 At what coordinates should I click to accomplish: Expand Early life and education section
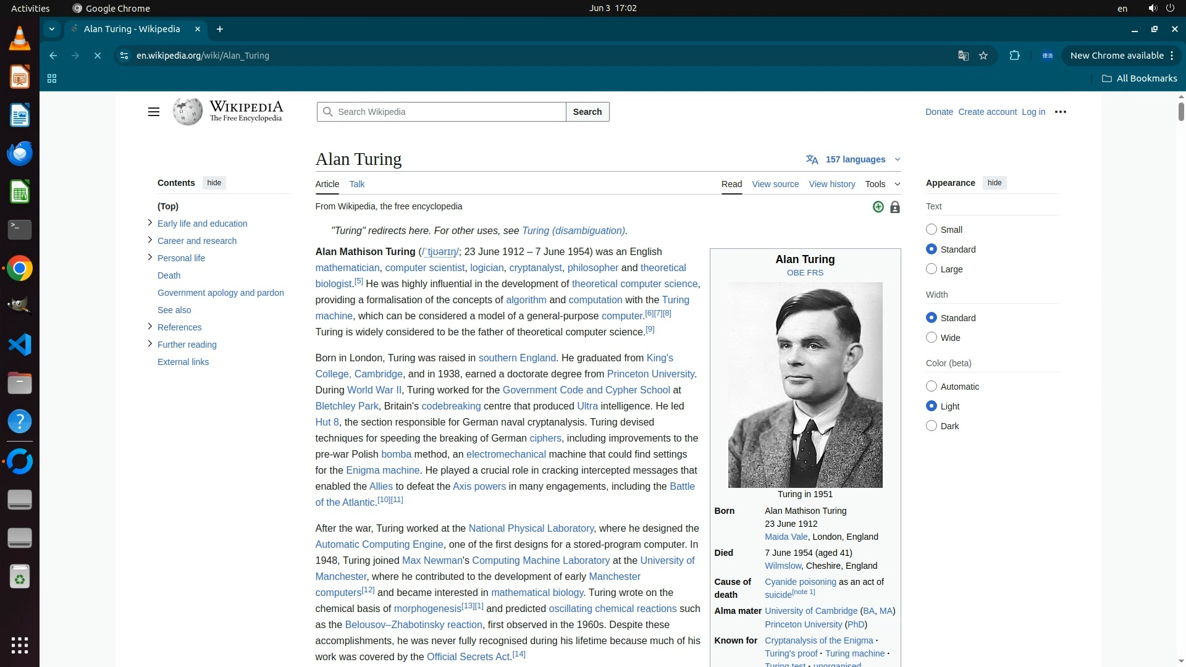(x=150, y=223)
